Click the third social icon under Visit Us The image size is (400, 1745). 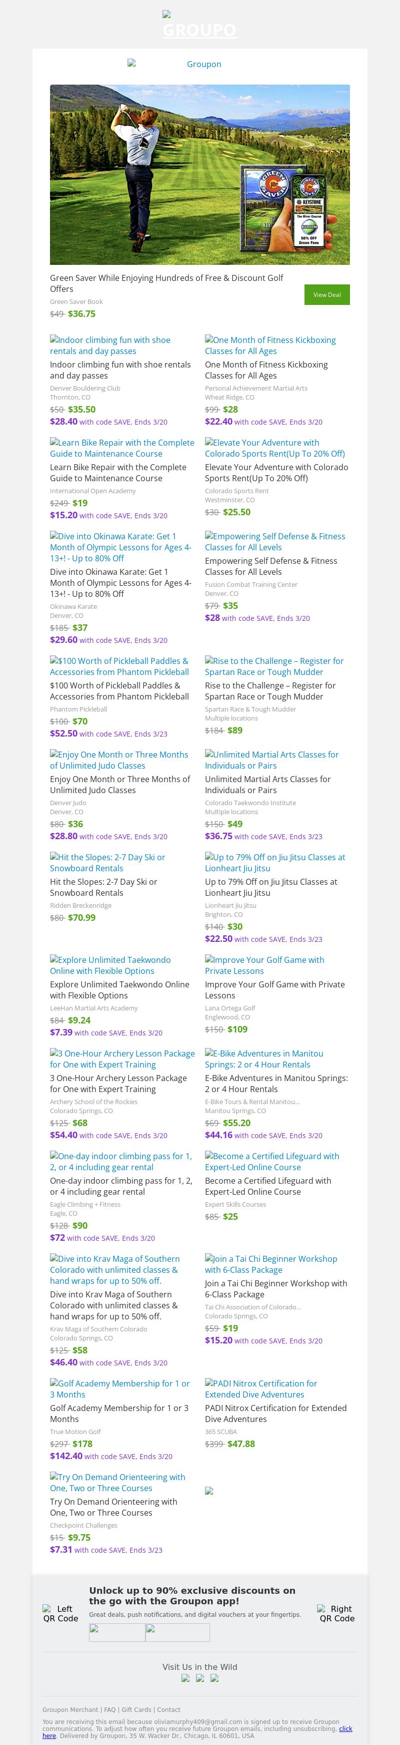click(x=214, y=1678)
